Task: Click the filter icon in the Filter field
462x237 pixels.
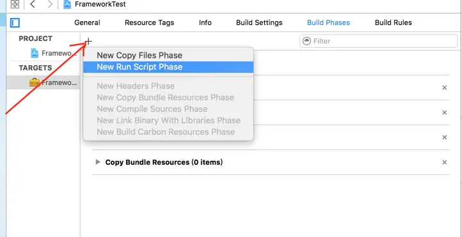Action: tap(307, 41)
